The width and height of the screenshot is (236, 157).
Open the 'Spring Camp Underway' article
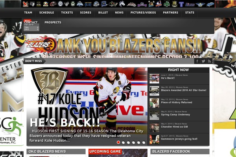click(x=175, y=115)
